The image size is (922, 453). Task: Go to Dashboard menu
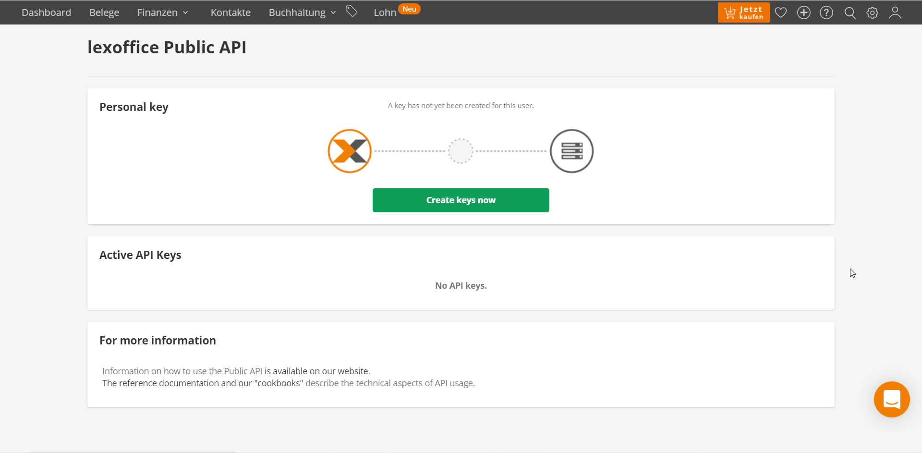(46, 12)
